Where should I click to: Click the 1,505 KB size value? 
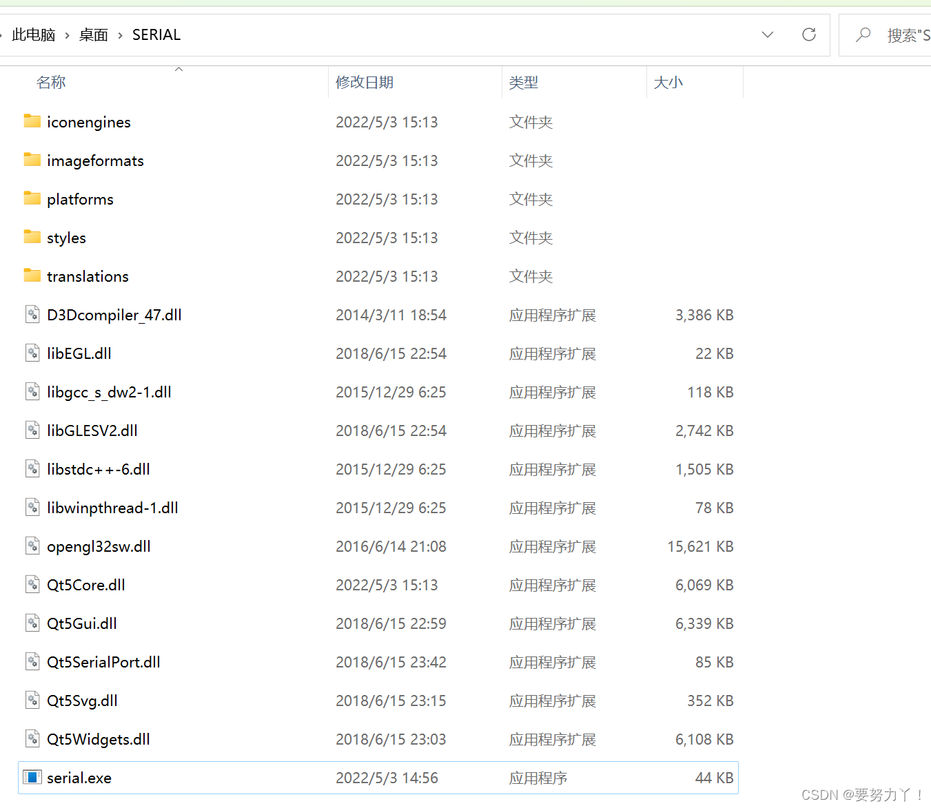point(704,469)
